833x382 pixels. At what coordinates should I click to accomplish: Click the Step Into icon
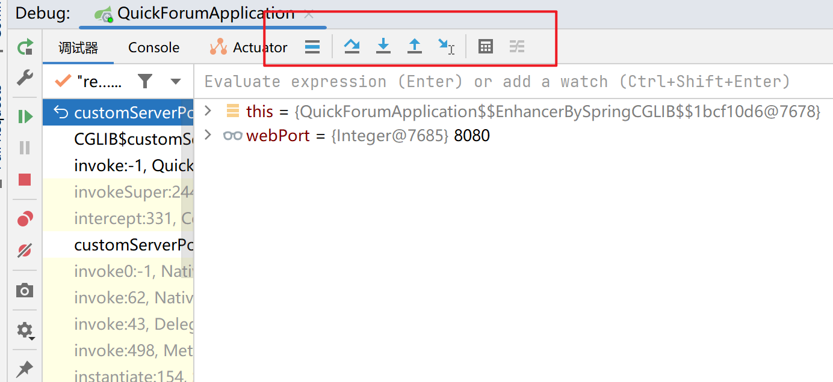click(383, 46)
